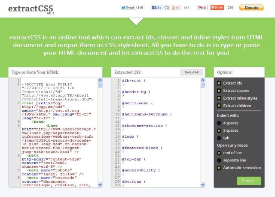Click the Open curly brace label

(x=233, y=145)
